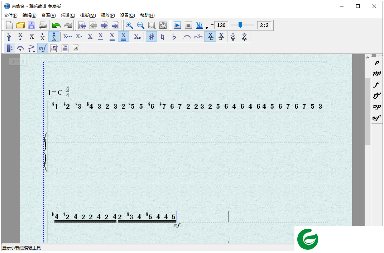Start playback of the score
This screenshot has height=253, width=384.
(177, 25)
